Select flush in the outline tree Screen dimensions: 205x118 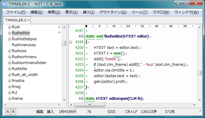[x=16, y=27]
